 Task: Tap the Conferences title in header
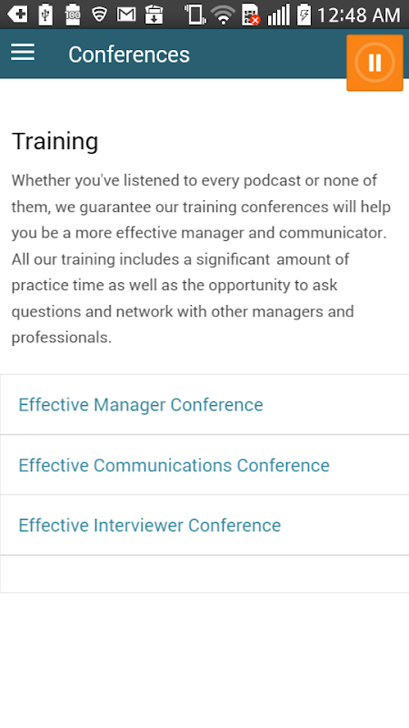tap(129, 55)
